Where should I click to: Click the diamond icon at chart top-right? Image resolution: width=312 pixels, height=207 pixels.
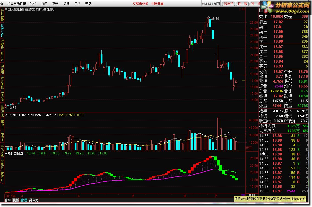point(240,9)
